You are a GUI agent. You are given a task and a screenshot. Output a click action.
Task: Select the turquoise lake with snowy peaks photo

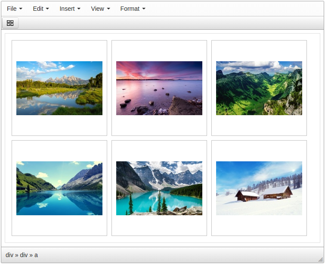(x=159, y=188)
